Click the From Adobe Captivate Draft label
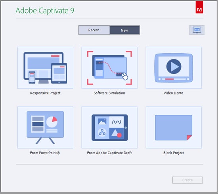Screen dimensions: 218x194 click(109, 153)
